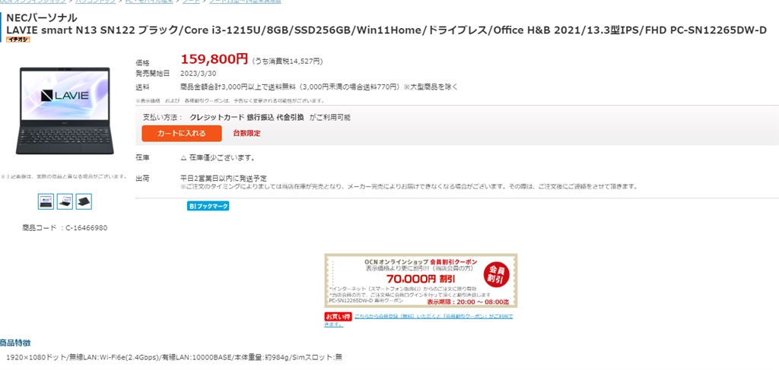The width and height of the screenshot is (779, 370).
Task: Go to OCNオンラインショップ breadcrumb link
Action: [33, 2]
